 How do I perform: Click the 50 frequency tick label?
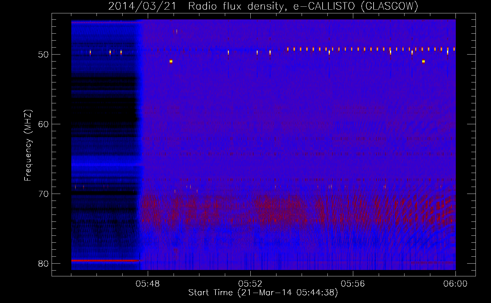point(44,55)
